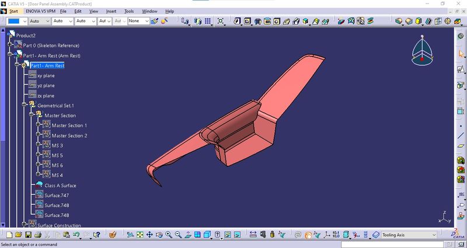The image size is (467, 248).
Task: Select Product2 root in the tree
Action: (x=26, y=36)
